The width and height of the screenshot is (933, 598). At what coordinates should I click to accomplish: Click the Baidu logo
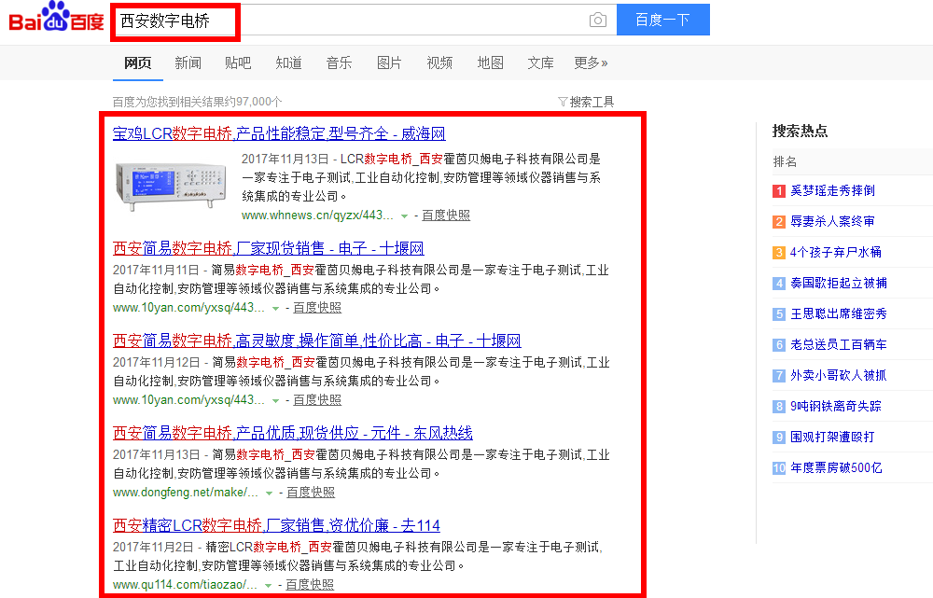[57, 16]
